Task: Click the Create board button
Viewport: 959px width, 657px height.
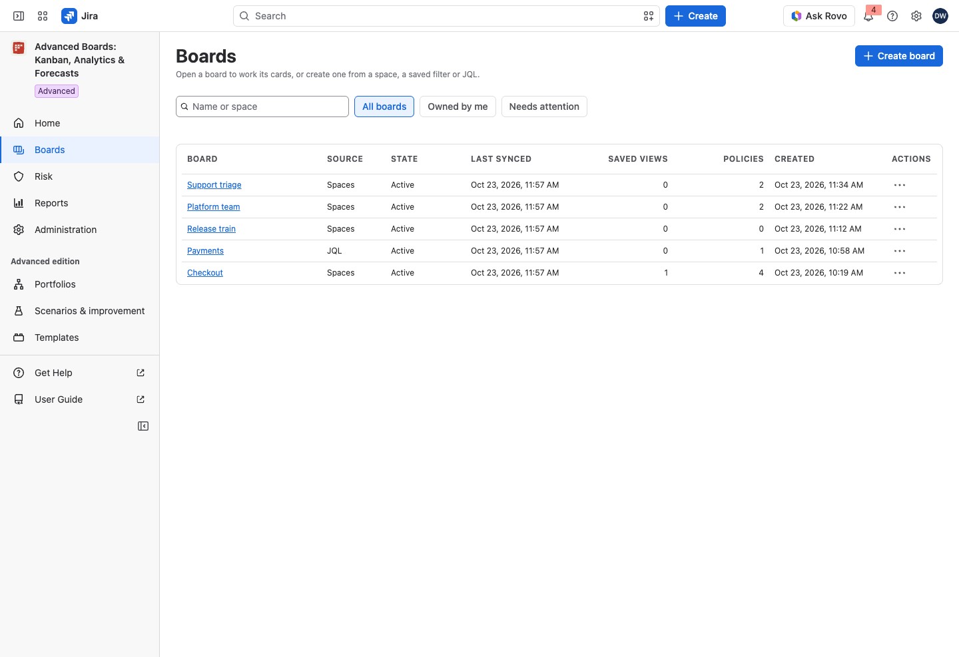Action: click(899, 56)
